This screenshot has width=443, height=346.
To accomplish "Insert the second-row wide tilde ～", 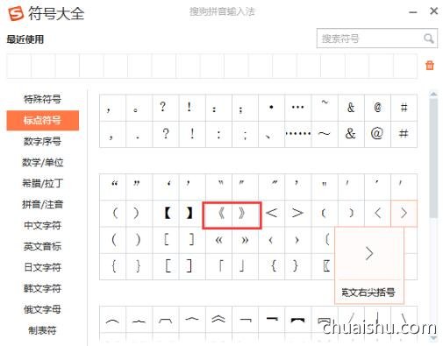I will pos(325,134).
